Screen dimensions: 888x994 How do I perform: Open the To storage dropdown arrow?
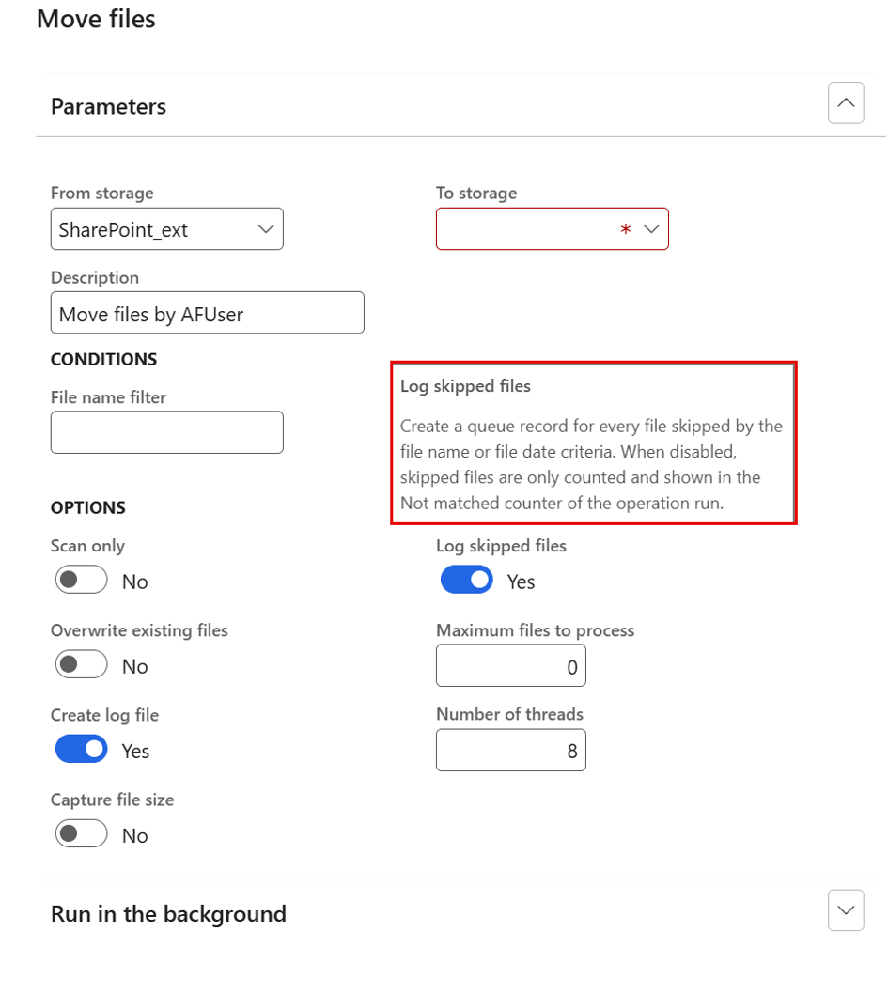point(651,229)
